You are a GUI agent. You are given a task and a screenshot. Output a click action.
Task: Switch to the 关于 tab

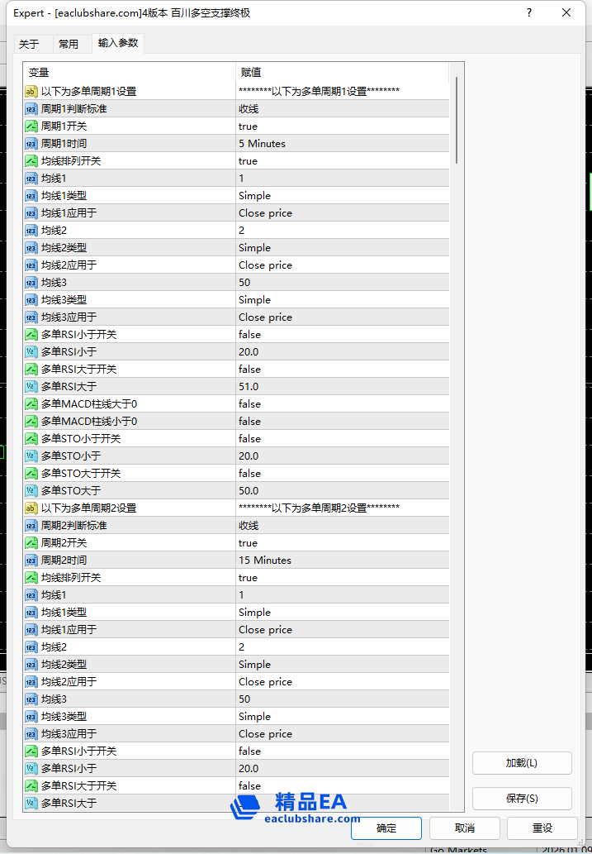tap(29, 44)
